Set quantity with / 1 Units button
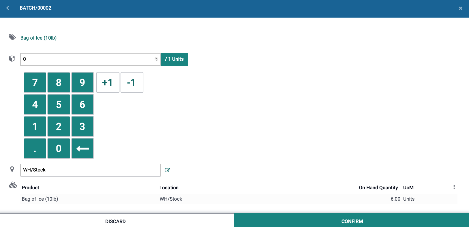Viewport: 469px width, 227px height. point(174,59)
